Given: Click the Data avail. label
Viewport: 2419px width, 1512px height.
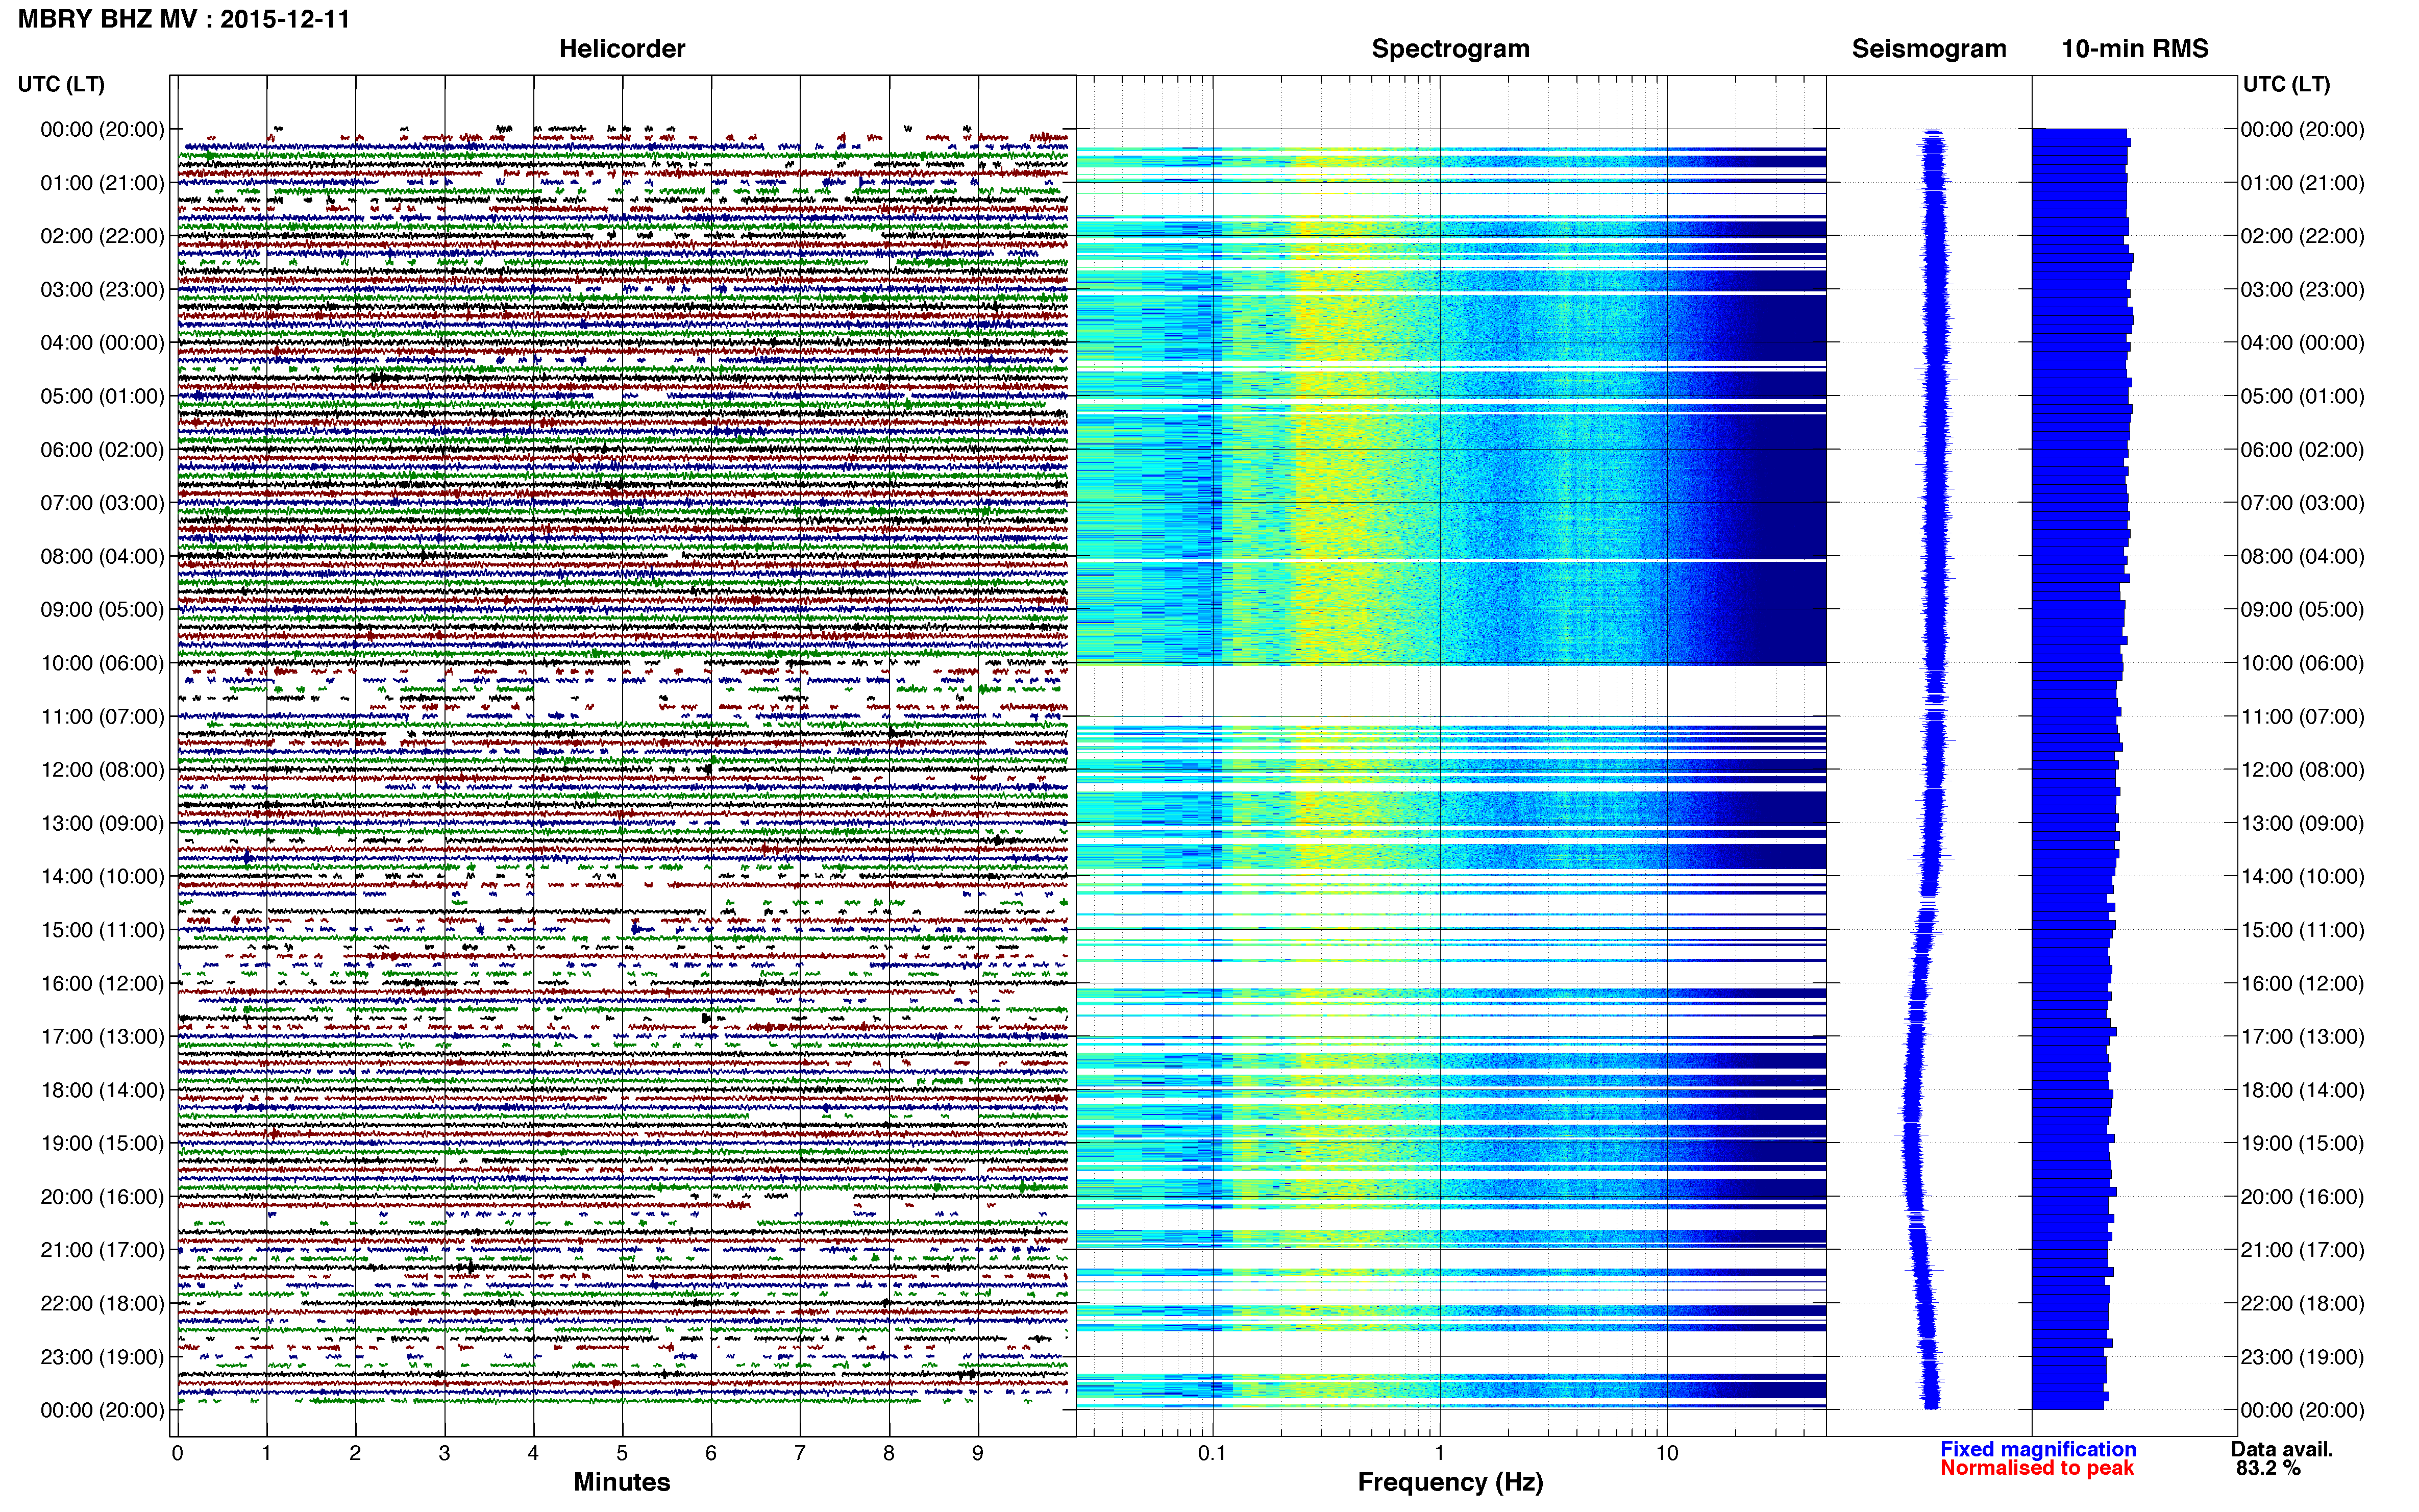Looking at the screenshot, I should click(2282, 1449).
